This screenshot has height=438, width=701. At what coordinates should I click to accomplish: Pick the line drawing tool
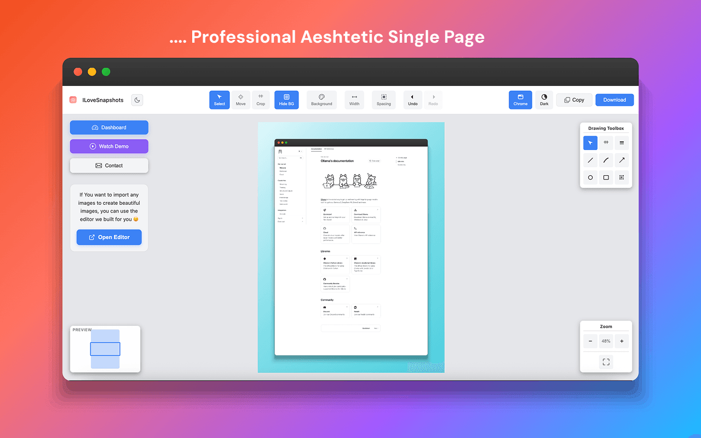(590, 160)
